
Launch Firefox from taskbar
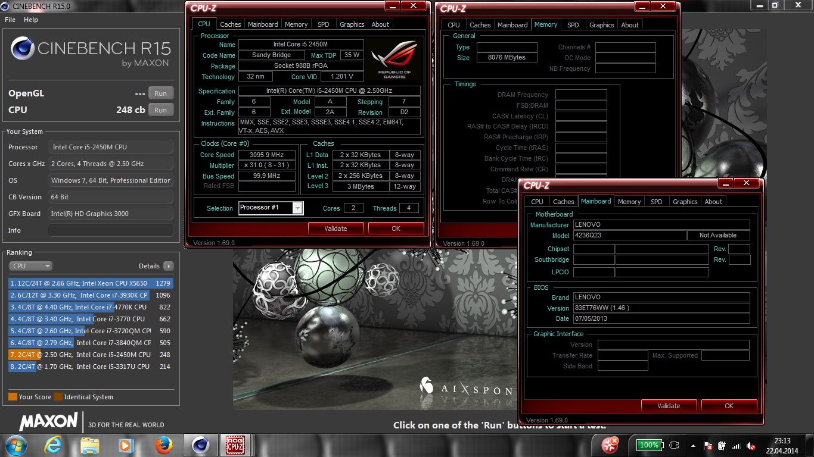pyautogui.click(x=163, y=445)
